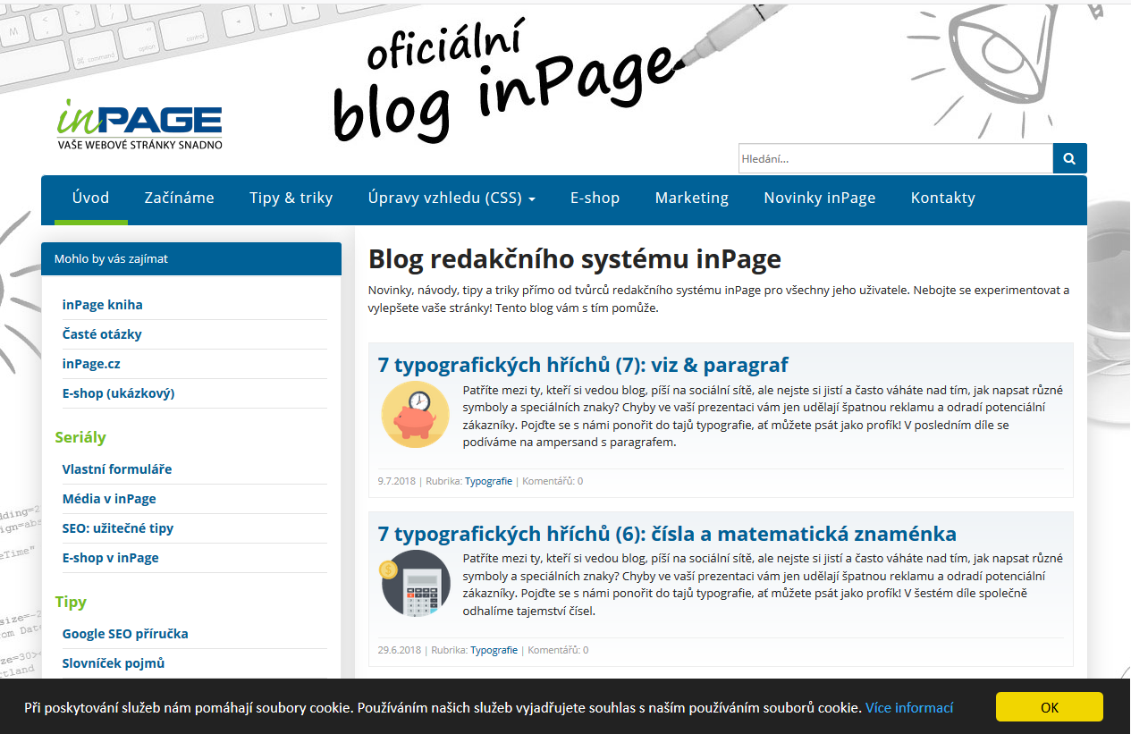
Task: Expand the Úpravy vzhledu (CSS) dropdown
Action: pos(452,198)
